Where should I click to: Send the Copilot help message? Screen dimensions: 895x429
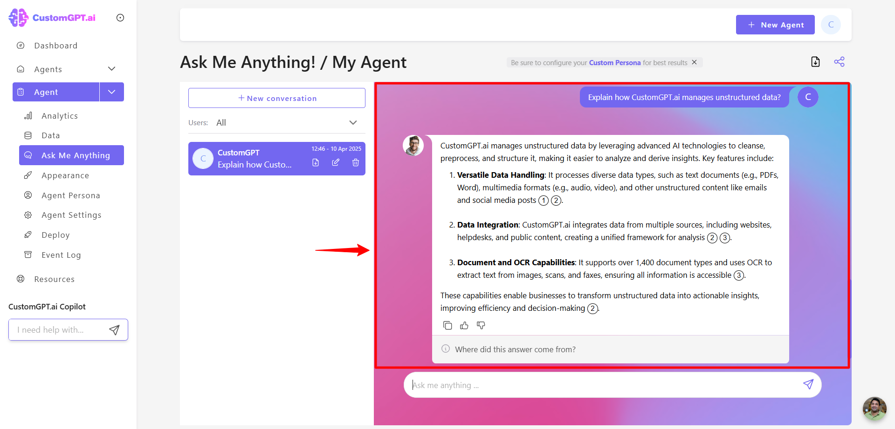coord(114,330)
